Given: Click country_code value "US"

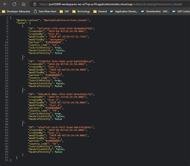Looking at the screenshot, I should [x=55, y=78].
